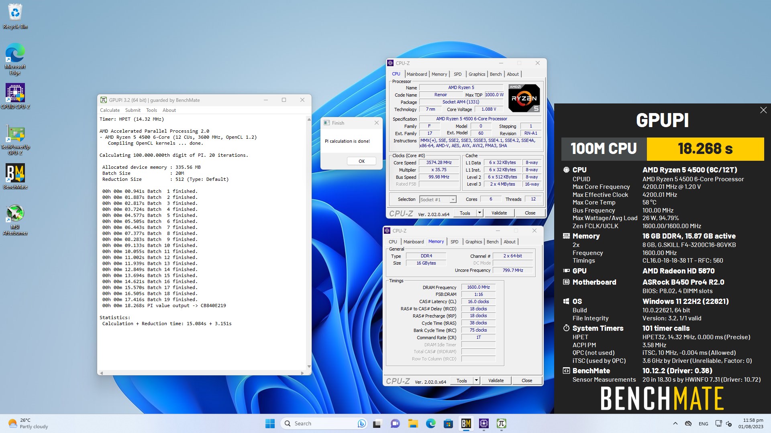Click the taskbar Search box

point(324,423)
